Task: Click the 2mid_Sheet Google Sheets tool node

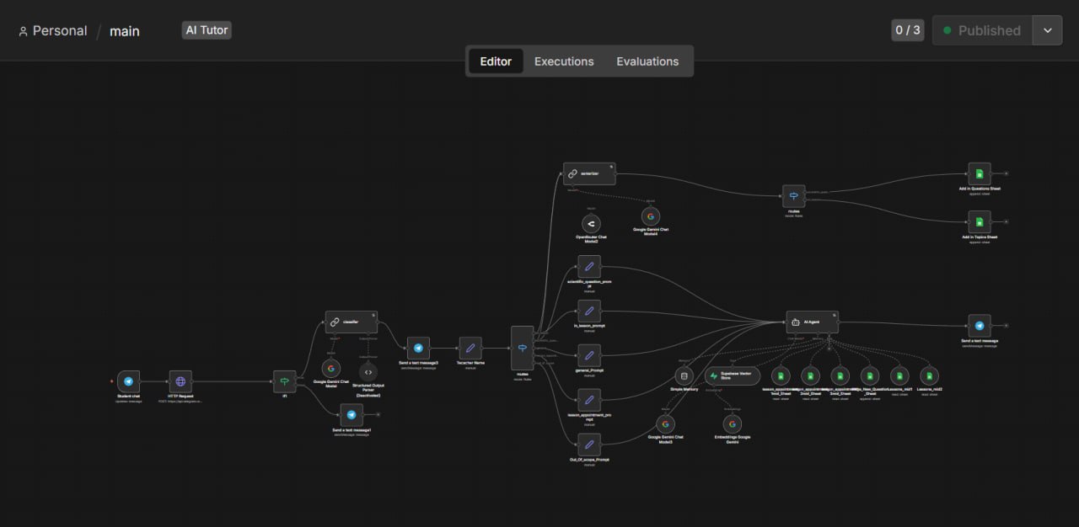Action: click(810, 375)
